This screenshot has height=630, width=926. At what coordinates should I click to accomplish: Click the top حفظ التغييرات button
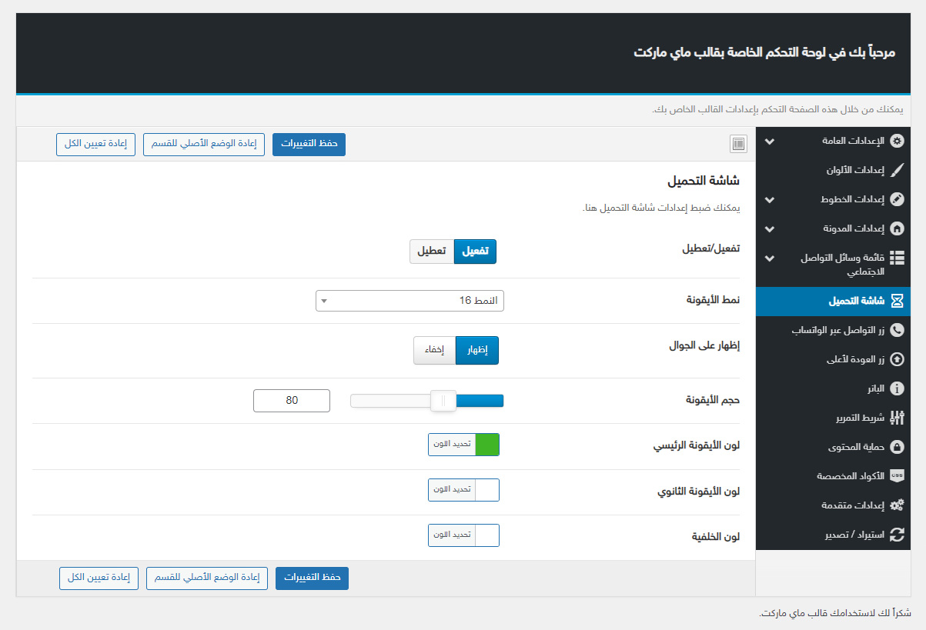click(309, 145)
